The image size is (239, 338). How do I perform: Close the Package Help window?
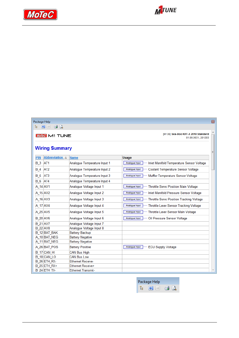(x=213, y=122)
